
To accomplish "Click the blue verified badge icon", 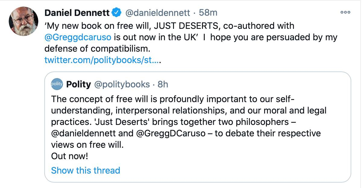I will click(117, 13).
